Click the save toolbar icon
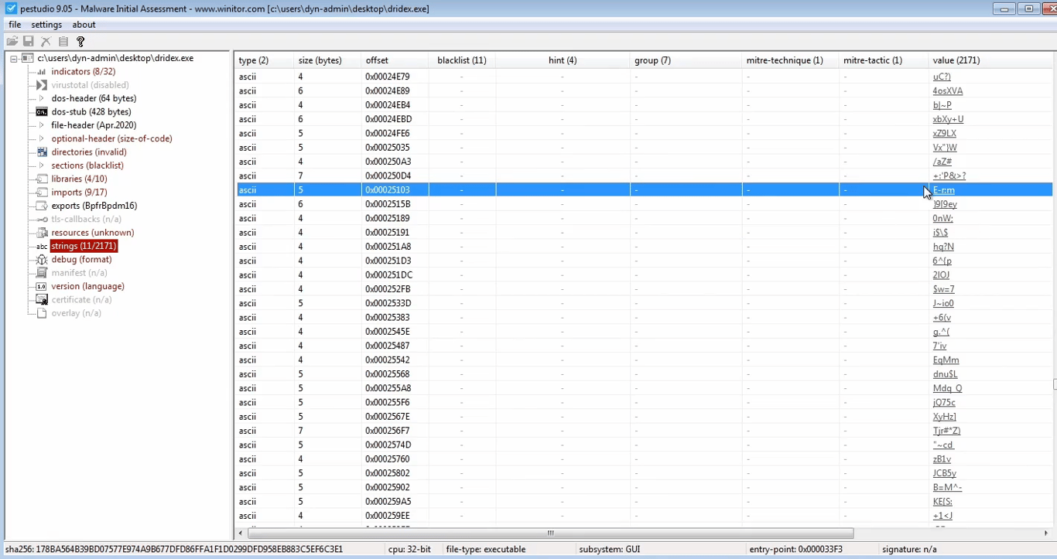This screenshot has height=559, width=1057. [x=29, y=41]
